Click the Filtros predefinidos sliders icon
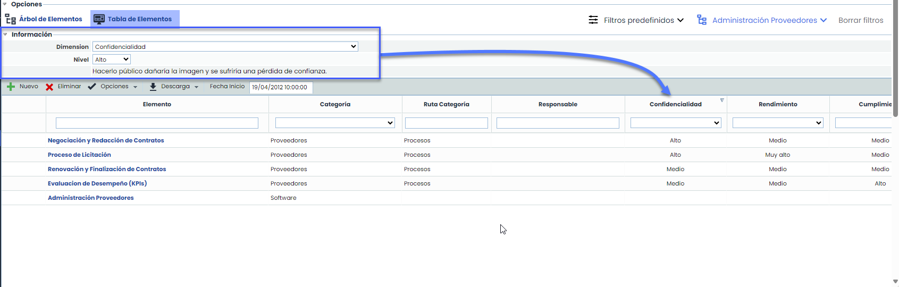Viewport: 899px width, 287px height. (593, 20)
